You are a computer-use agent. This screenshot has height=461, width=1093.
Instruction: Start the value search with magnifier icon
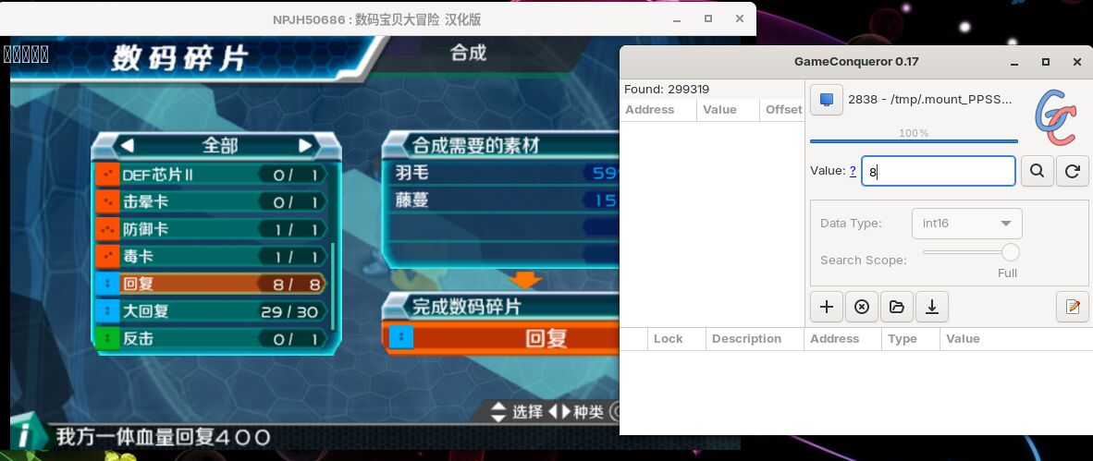tap(1038, 171)
